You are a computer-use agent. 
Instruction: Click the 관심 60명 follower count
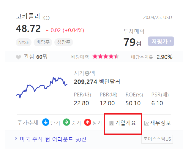point(36,57)
